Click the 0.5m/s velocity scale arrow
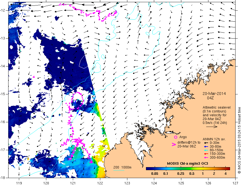 (x=212, y=127)
